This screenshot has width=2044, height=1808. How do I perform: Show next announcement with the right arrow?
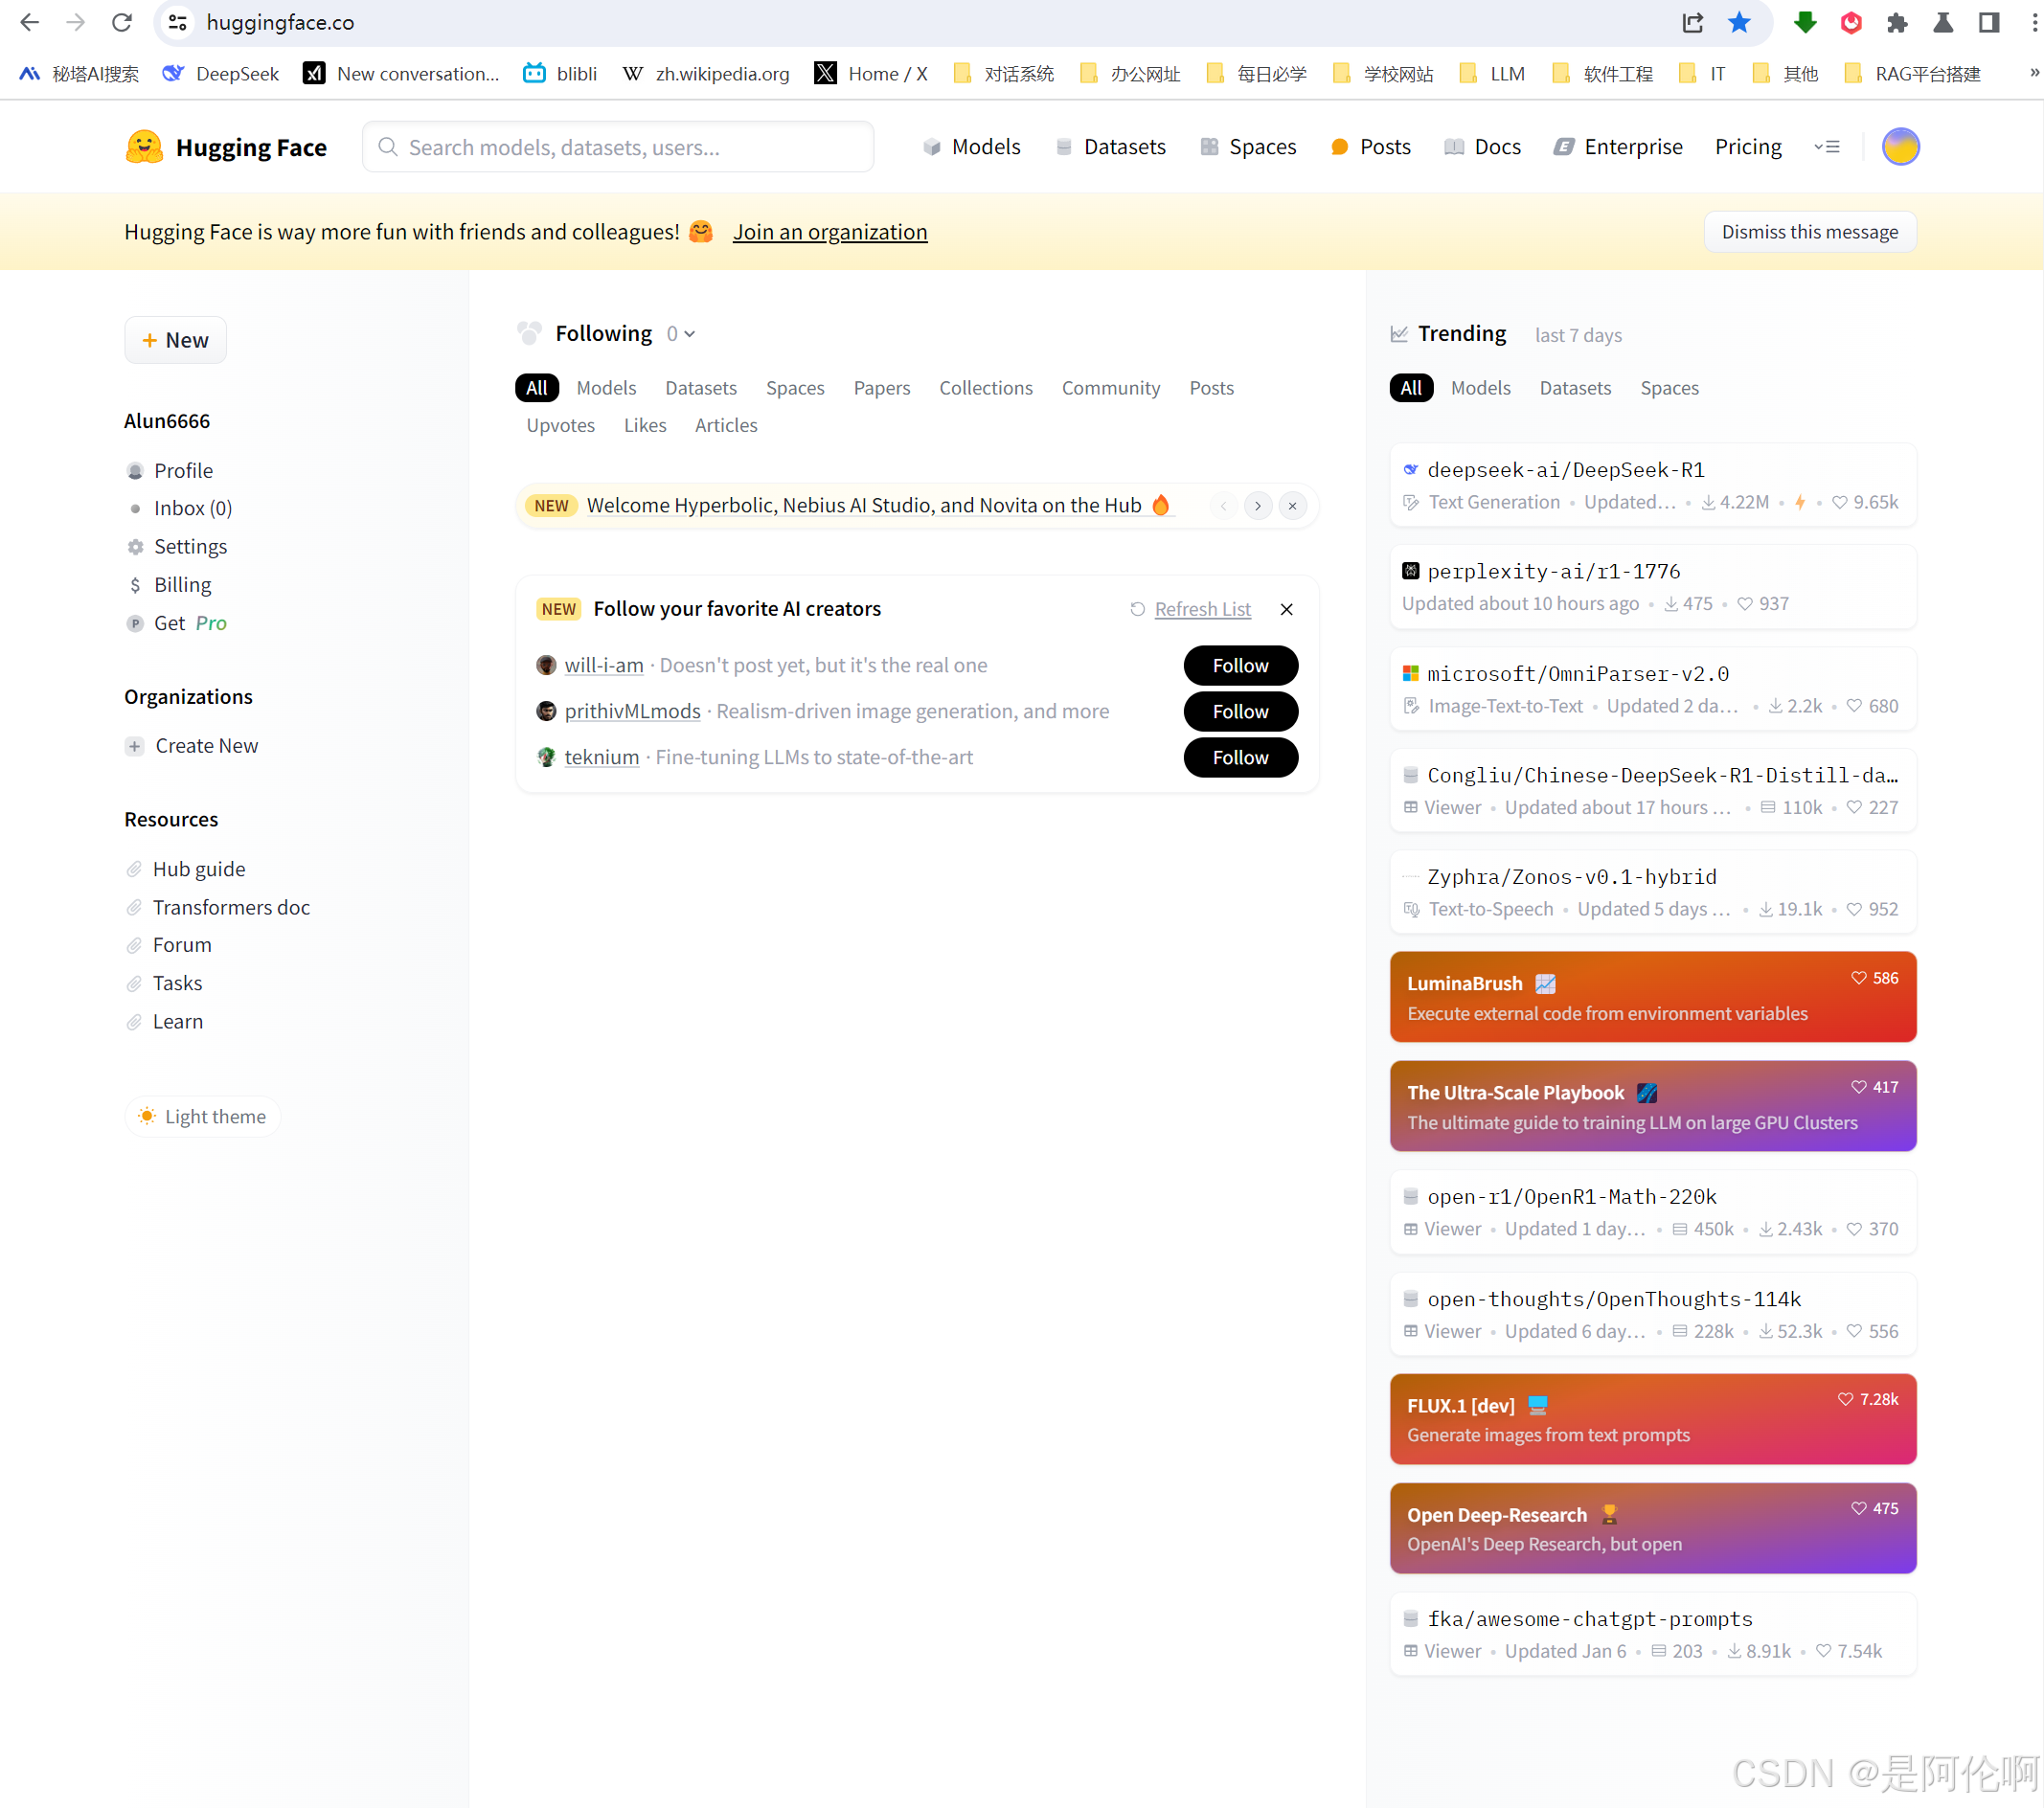coord(1258,506)
